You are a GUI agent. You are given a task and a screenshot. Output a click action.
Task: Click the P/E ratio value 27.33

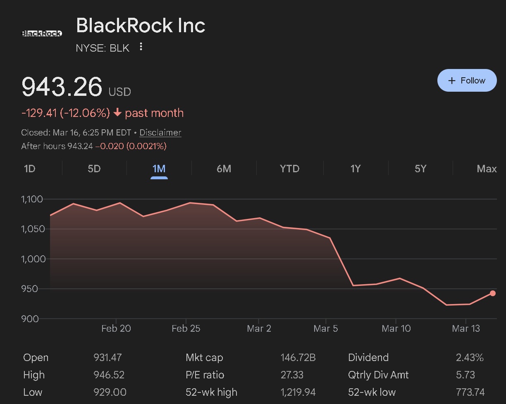pyautogui.click(x=292, y=375)
